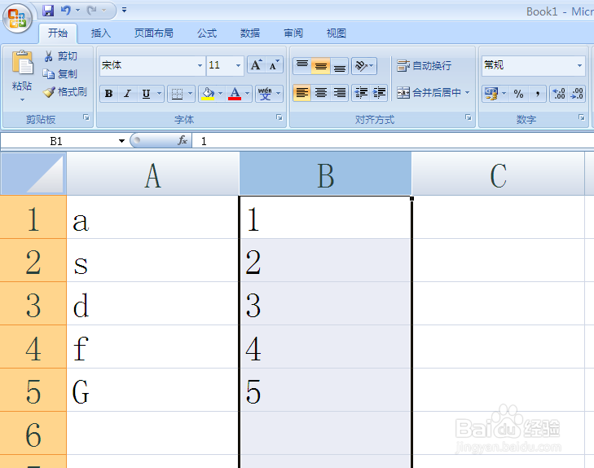
Task: Decrease font size with small A
Action: pos(275,65)
